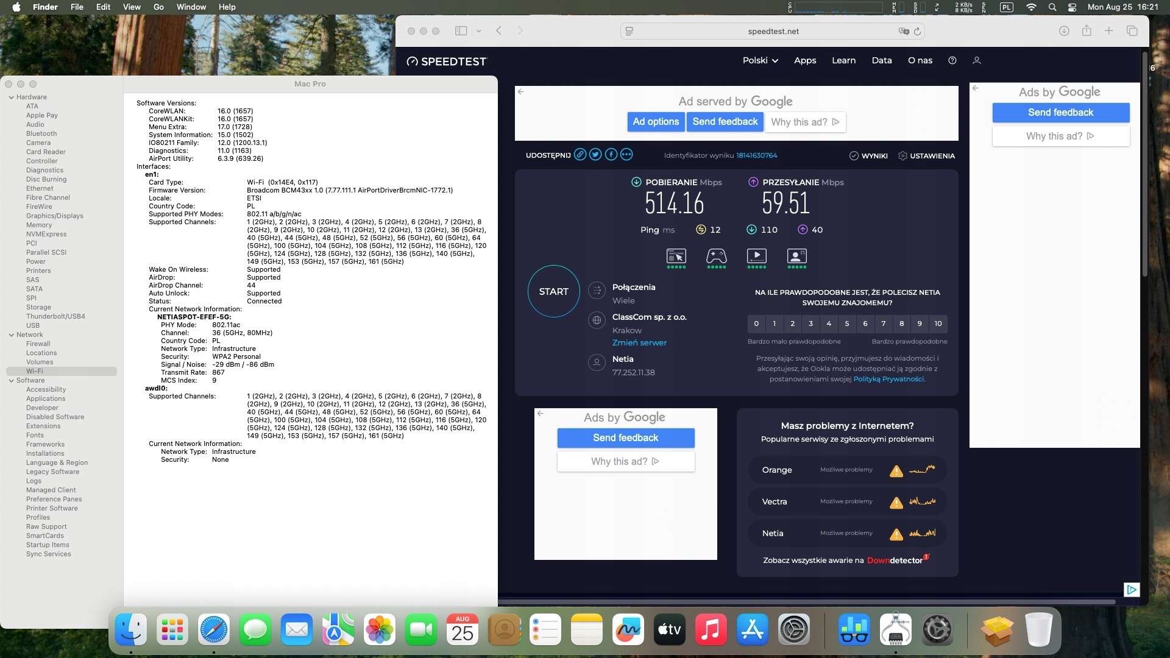
Task: Collapse the Software tree section
Action: pos(11,380)
